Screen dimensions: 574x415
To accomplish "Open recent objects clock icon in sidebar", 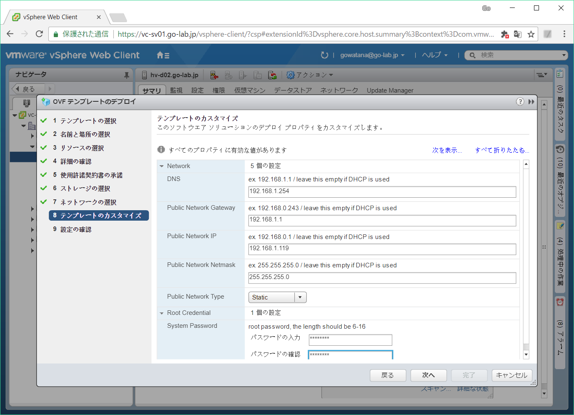I will coord(560,149).
